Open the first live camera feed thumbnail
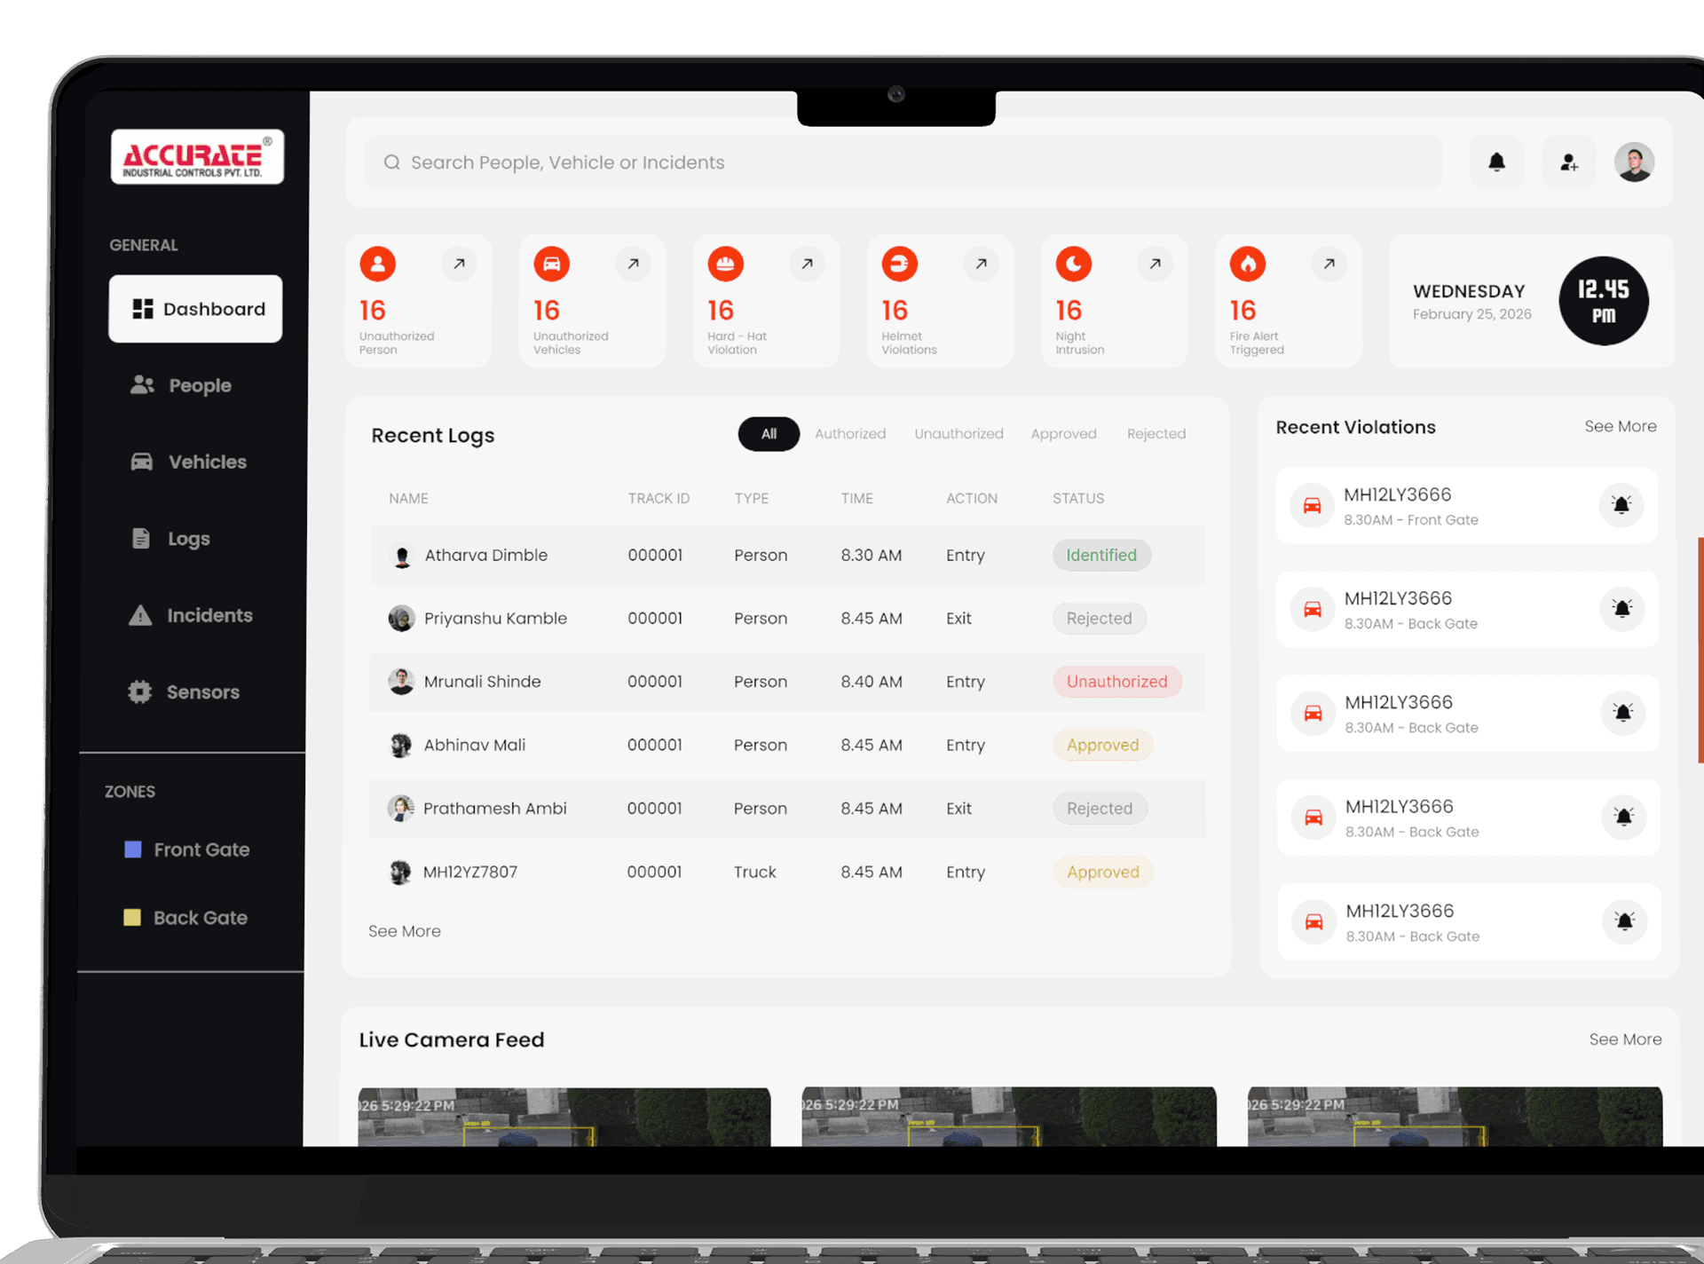The image size is (1704, 1264). tap(564, 1117)
